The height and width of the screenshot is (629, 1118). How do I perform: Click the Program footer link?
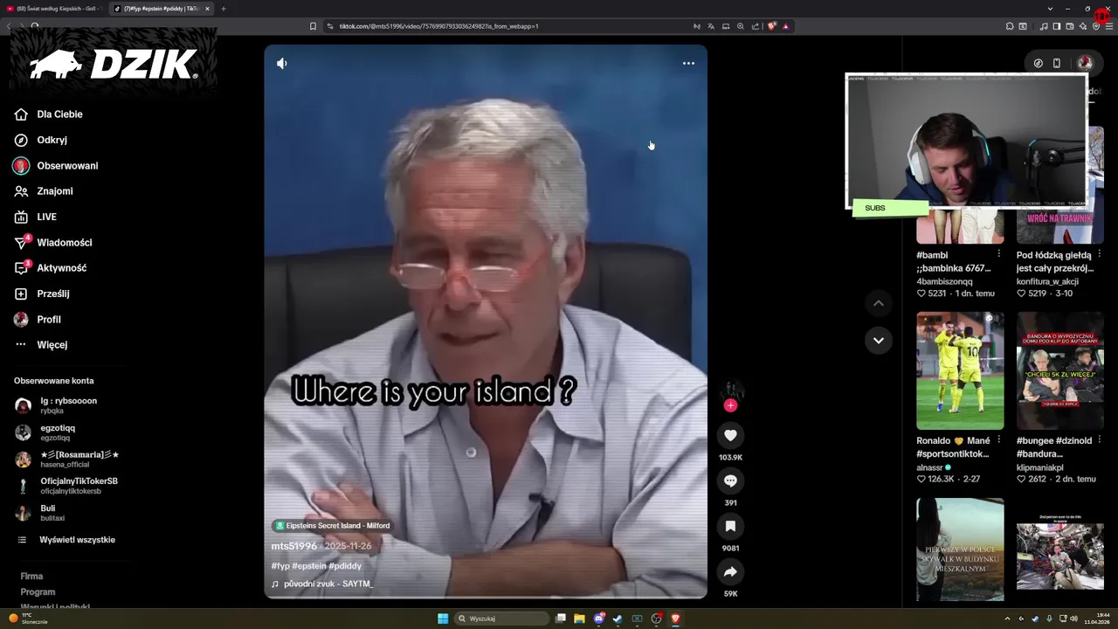pyautogui.click(x=38, y=592)
